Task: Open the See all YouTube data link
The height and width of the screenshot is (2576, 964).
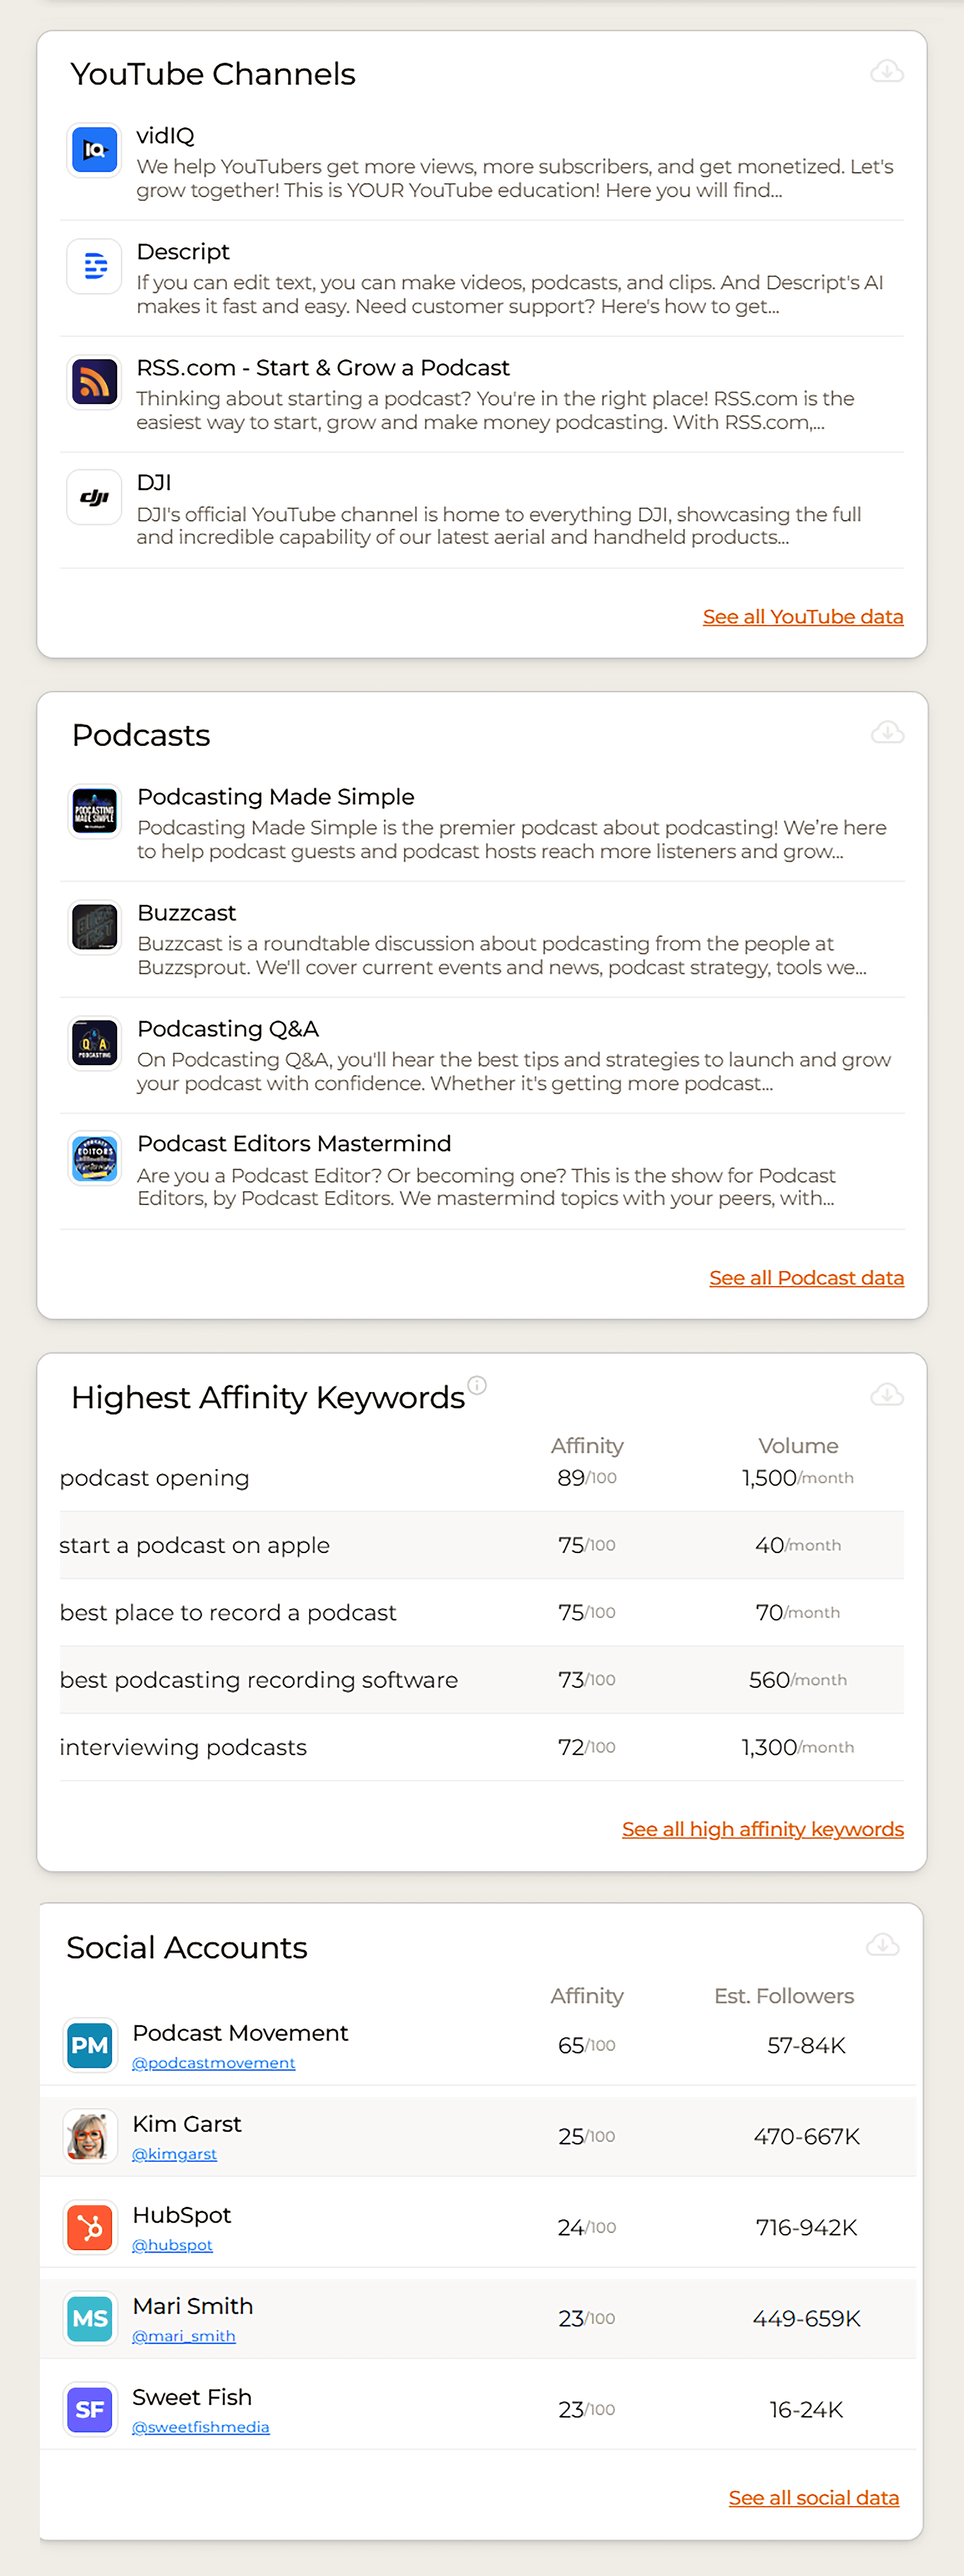Action: pos(802,617)
